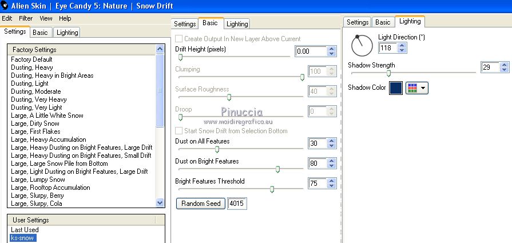Select Large, Rooftop Accumulation preset
The image size is (512, 243).
click(x=50, y=188)
